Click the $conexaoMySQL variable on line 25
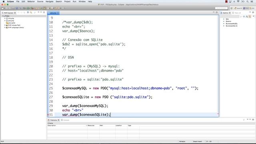Viewport: 256px width, 144px height. tap(74, 88)
